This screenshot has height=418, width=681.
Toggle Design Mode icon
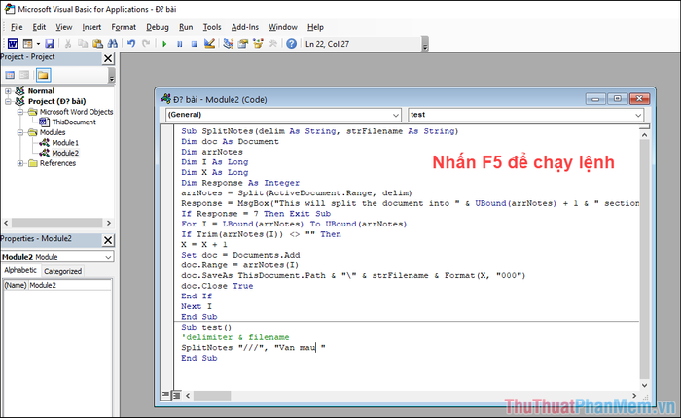(x=209, y=44)
